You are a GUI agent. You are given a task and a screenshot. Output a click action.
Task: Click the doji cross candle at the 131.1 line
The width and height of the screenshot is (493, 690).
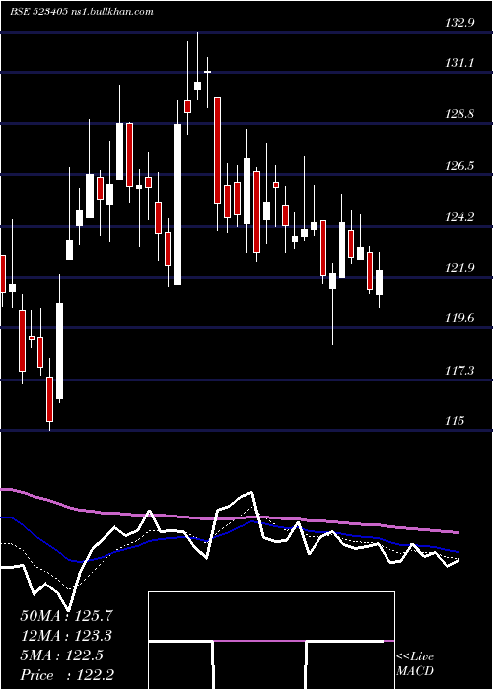coord(207,72)
